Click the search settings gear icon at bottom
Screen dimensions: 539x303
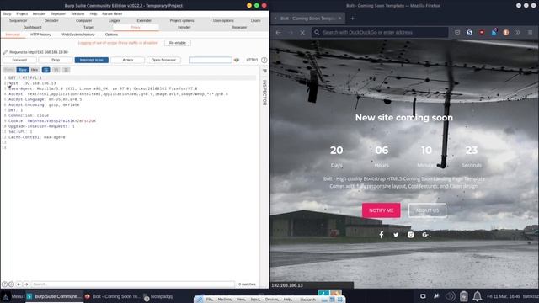point(11,284)
